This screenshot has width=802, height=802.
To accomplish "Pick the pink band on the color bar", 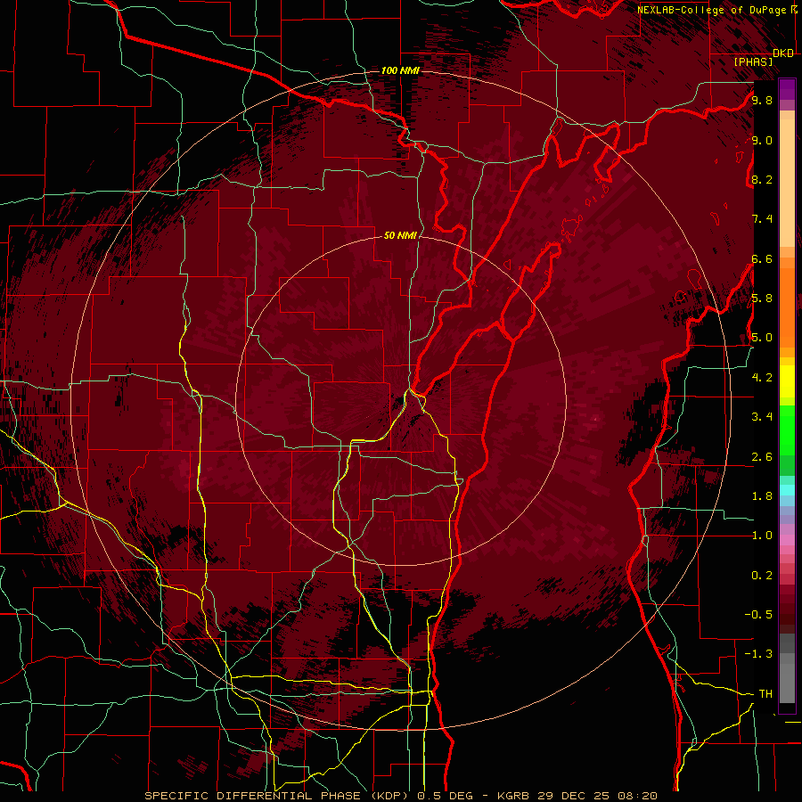I will pos(787,540).
